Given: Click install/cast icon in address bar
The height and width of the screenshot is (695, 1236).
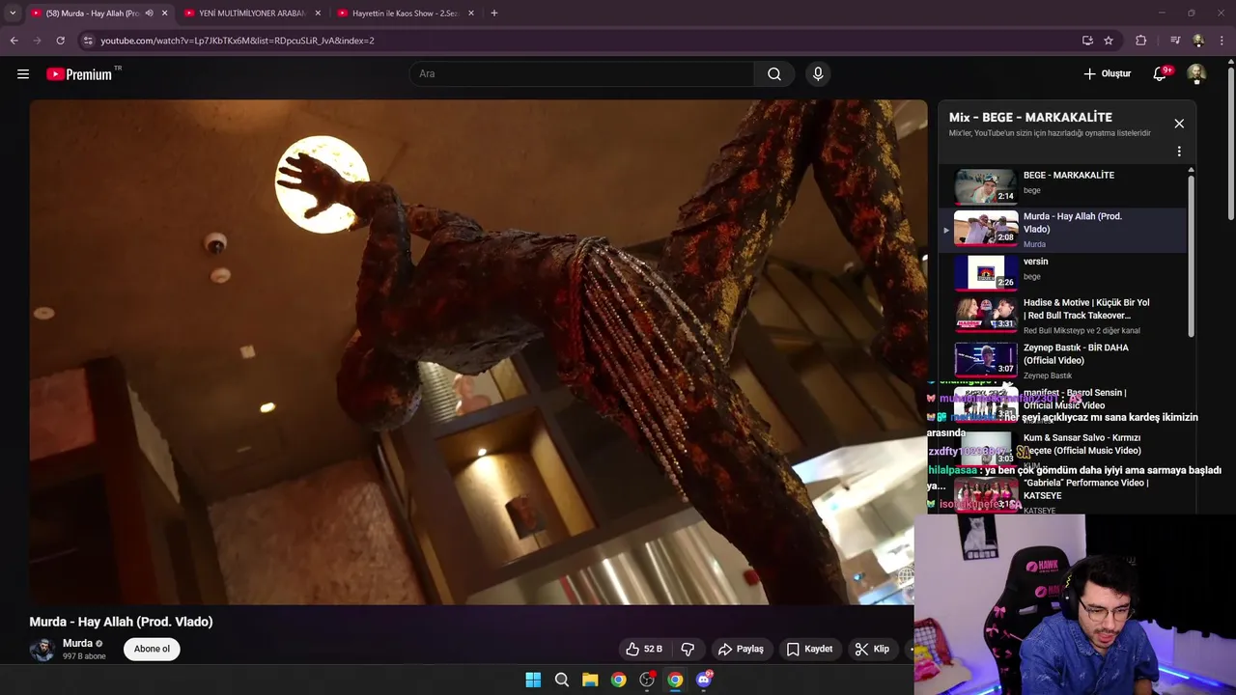Looking at the screenshot, I should tap(1087, 41).
